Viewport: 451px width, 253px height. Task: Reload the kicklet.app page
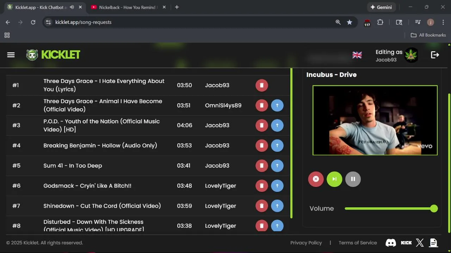tap(33, 22)
